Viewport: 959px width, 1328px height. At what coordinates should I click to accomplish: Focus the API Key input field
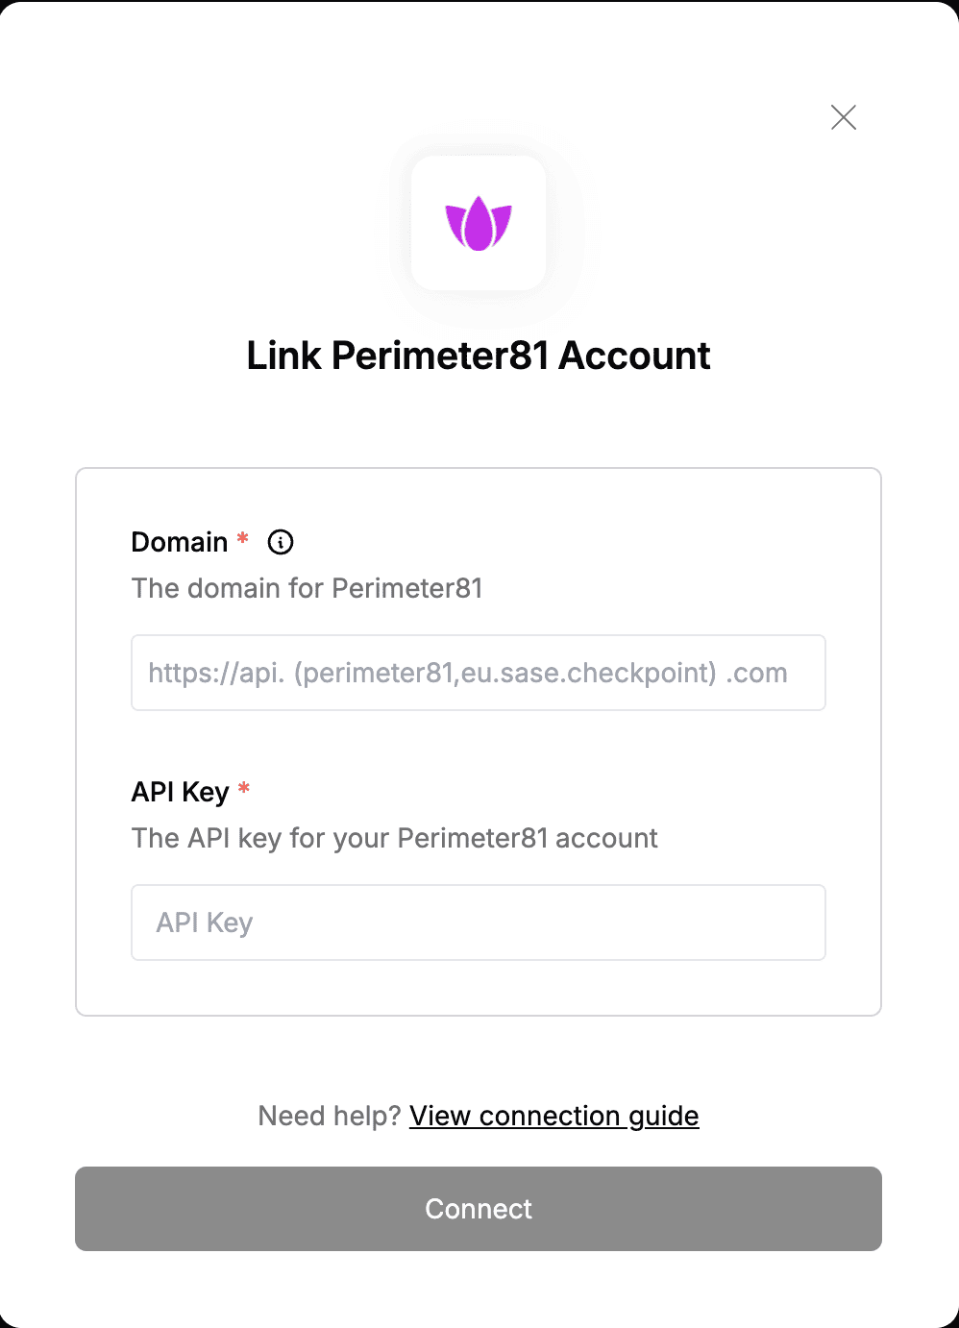coord(479,922)
